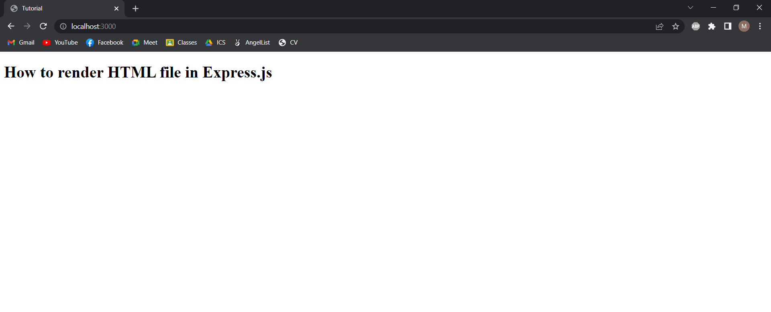The image size is (771, 312).
Task: Open a new tab
Action: [x=135, y=8]
